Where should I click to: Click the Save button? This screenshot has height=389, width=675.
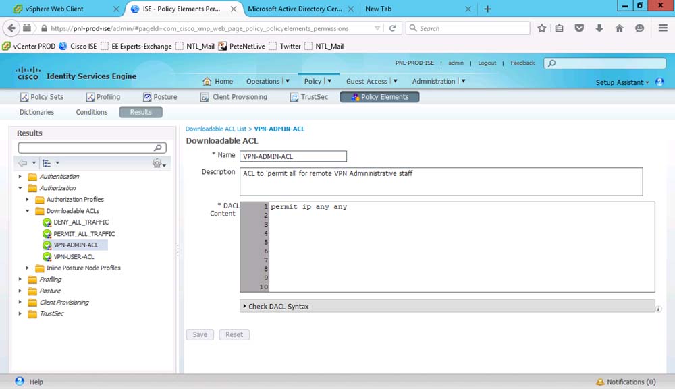[x=200, y=335]
